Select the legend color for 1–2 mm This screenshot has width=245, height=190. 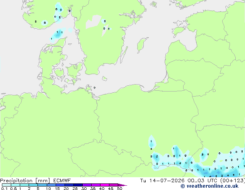tap(24, 185)
